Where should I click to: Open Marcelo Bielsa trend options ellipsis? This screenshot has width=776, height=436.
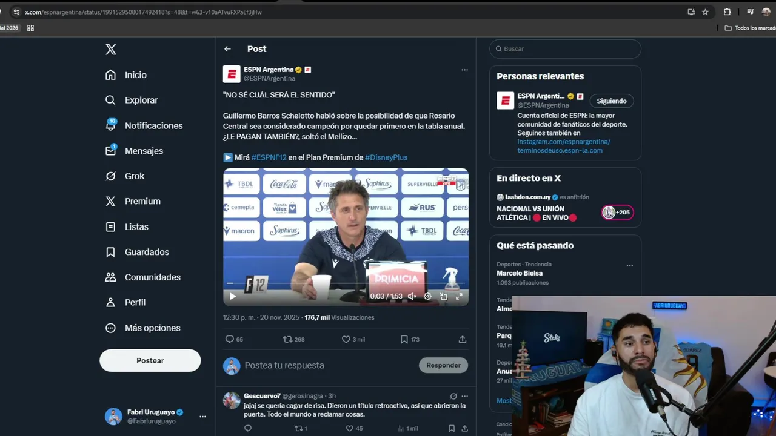pyautogui.click(x=629, y=266)
